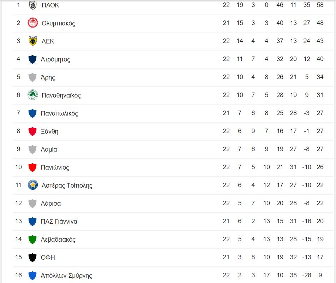Click ΠΑΟΚ's 58 points value
This screenshot has height=283, width=336.
[x=320, y=5]
